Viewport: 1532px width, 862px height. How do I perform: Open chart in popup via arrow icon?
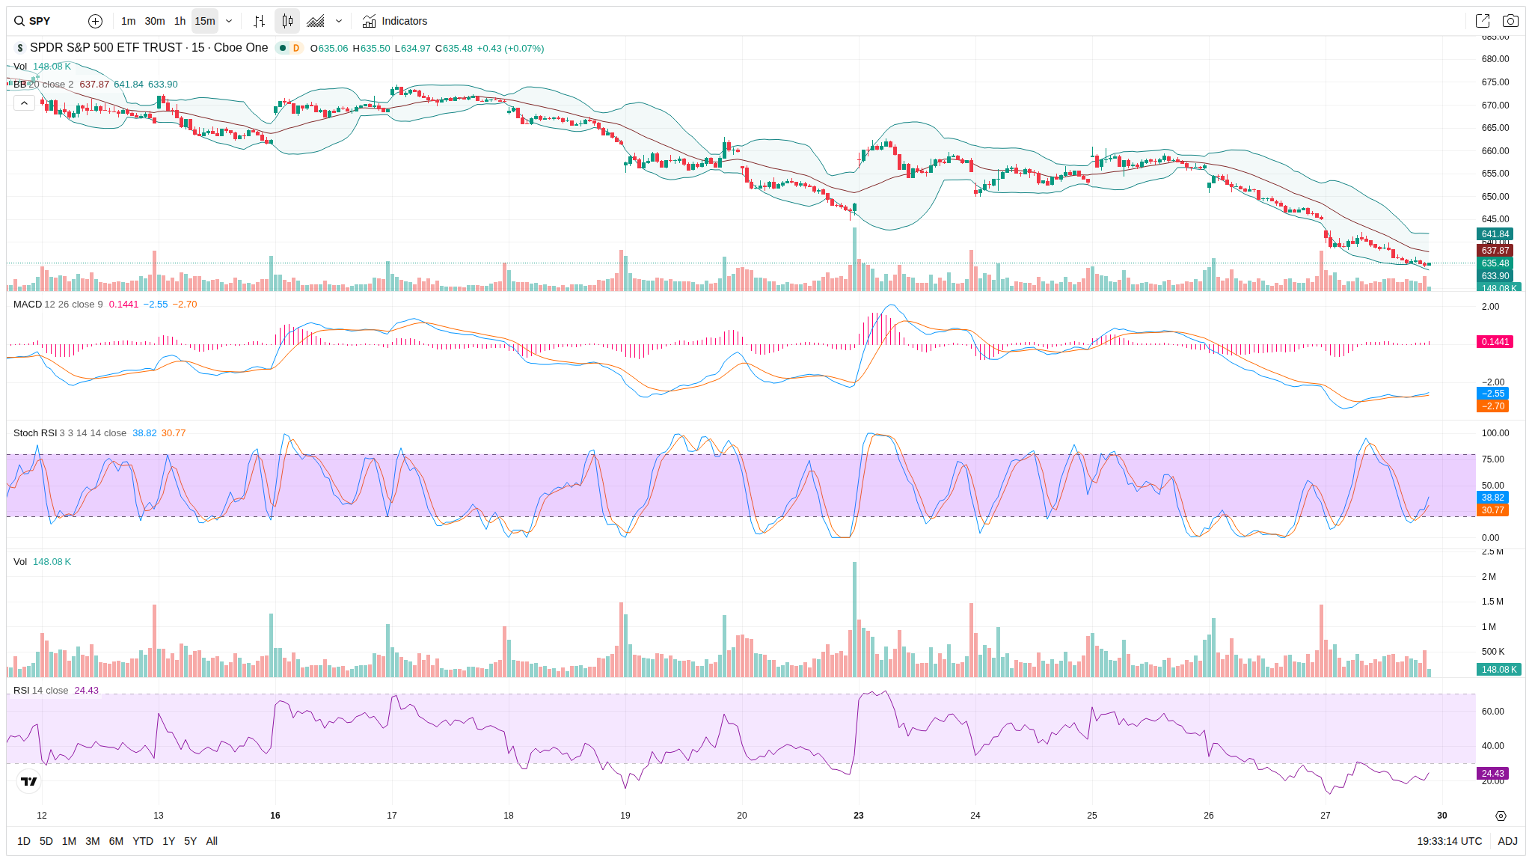[1482, 21]
